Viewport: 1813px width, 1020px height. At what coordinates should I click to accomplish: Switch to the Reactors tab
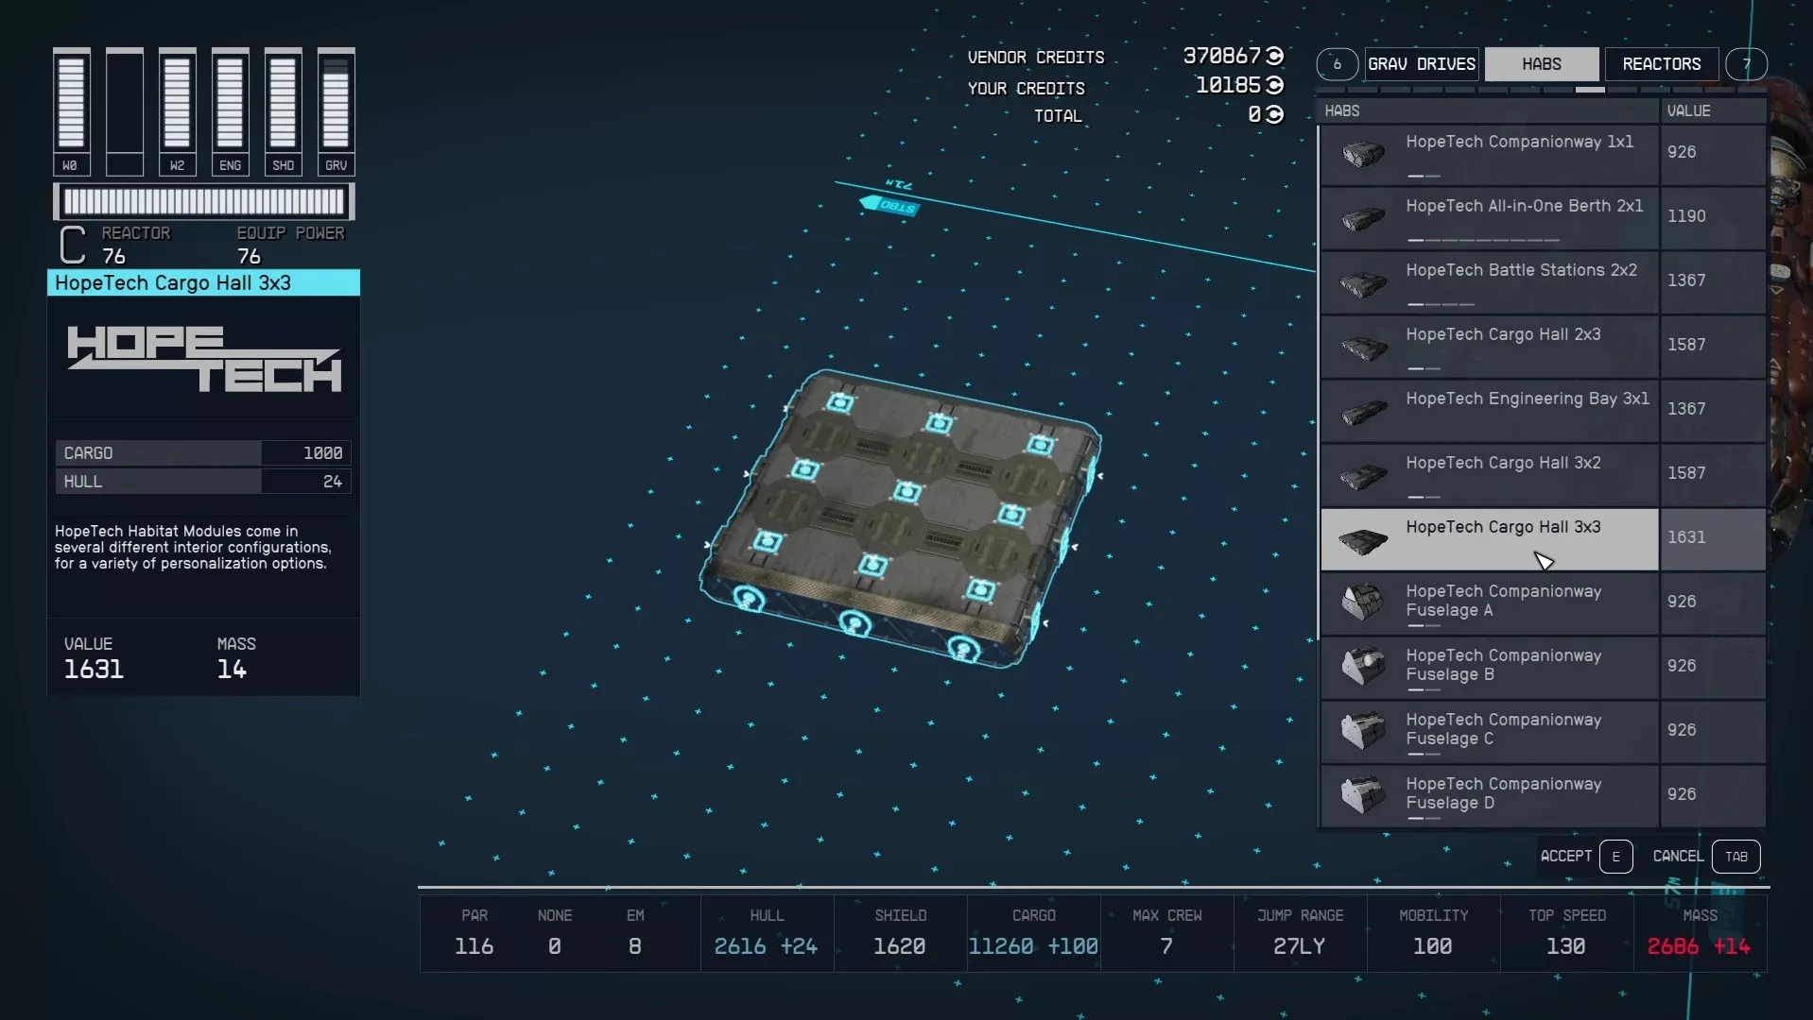click(x=1662, y=64)
